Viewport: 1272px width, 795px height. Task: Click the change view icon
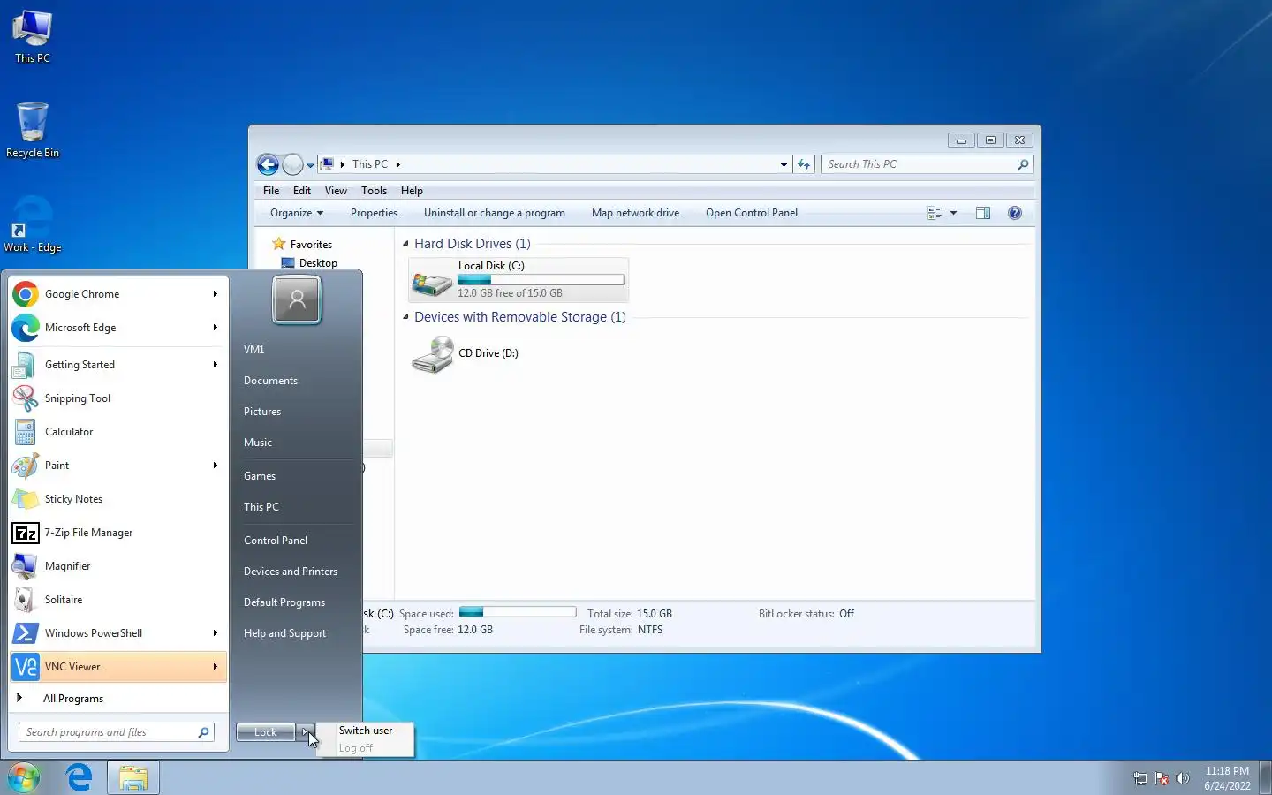point(935,213)
